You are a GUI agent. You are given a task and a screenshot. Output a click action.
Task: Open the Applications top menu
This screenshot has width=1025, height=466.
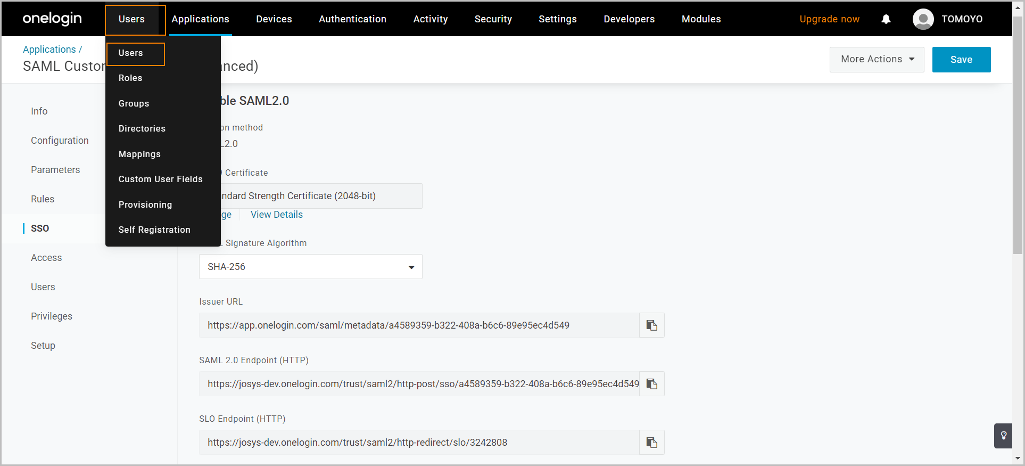(x=200, y=19)
